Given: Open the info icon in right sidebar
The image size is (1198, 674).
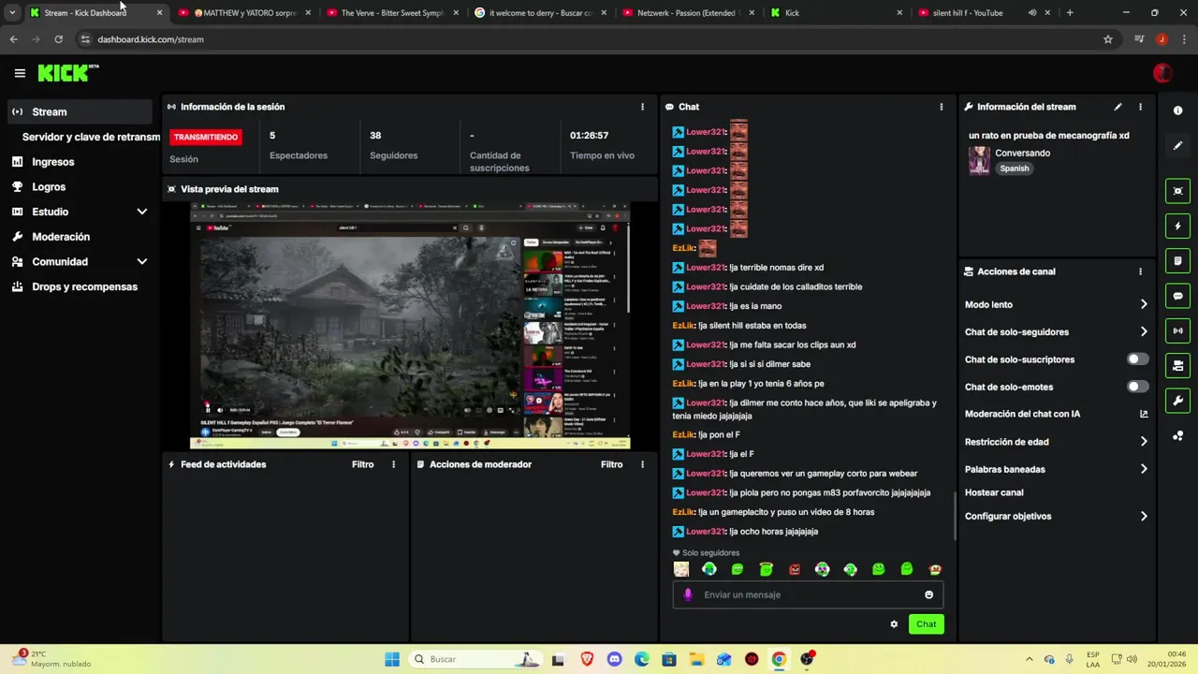Looking at the screenshot, I should click(x=1177, y=110).
